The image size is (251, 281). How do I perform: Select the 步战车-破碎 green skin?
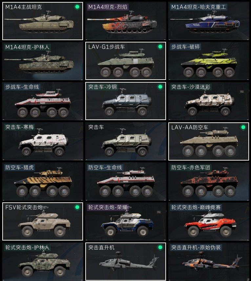209,61
